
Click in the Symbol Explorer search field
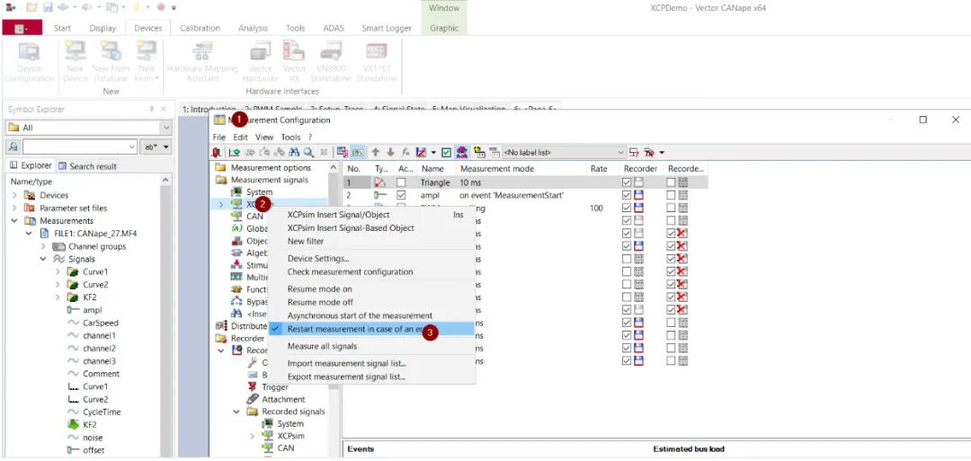click(79, 147)
